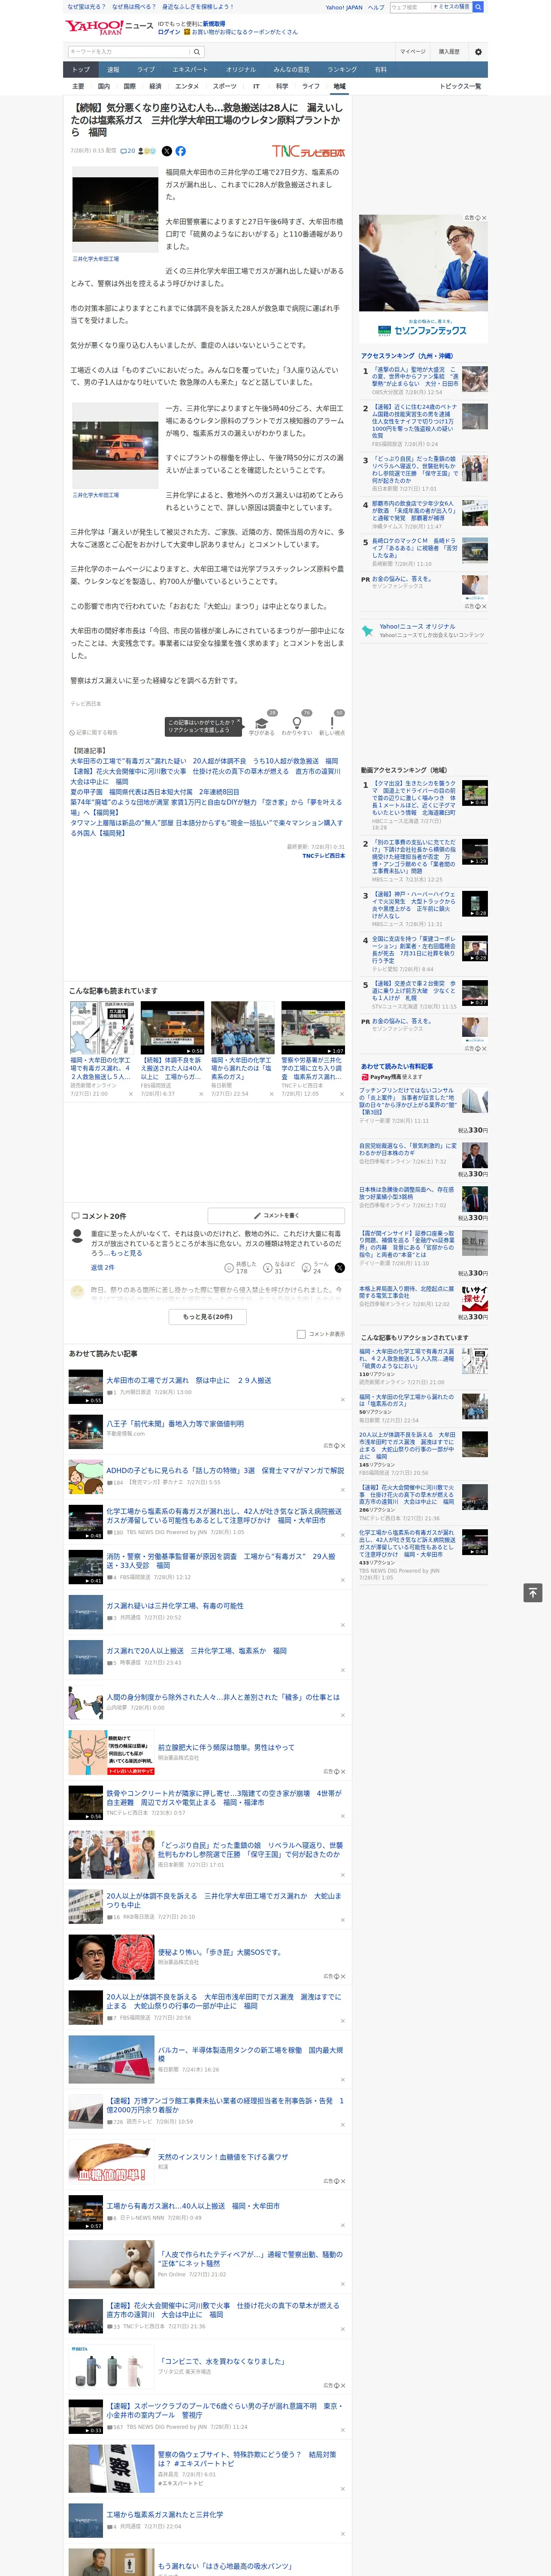
Task: Close the セゾンファンデックス banner ad
Action: [484, 218]
